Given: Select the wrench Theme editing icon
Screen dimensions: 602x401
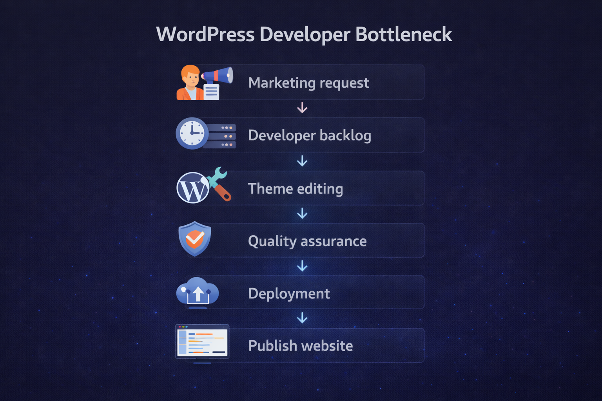Looking at the screenshot, I should [218, 183].
